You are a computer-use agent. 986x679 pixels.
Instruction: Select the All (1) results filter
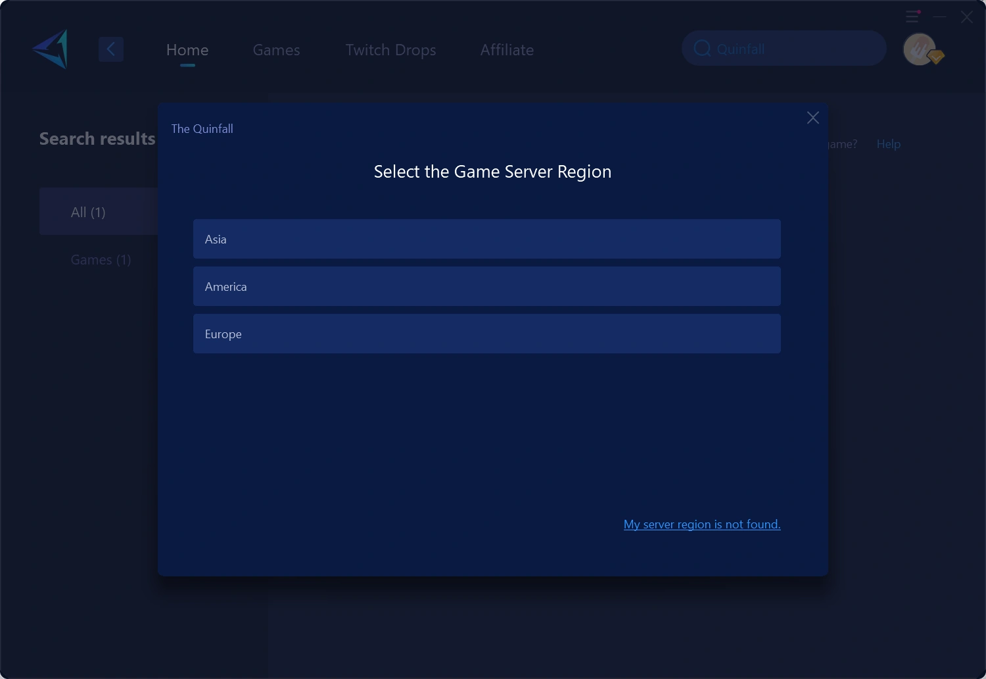point(88,212)
